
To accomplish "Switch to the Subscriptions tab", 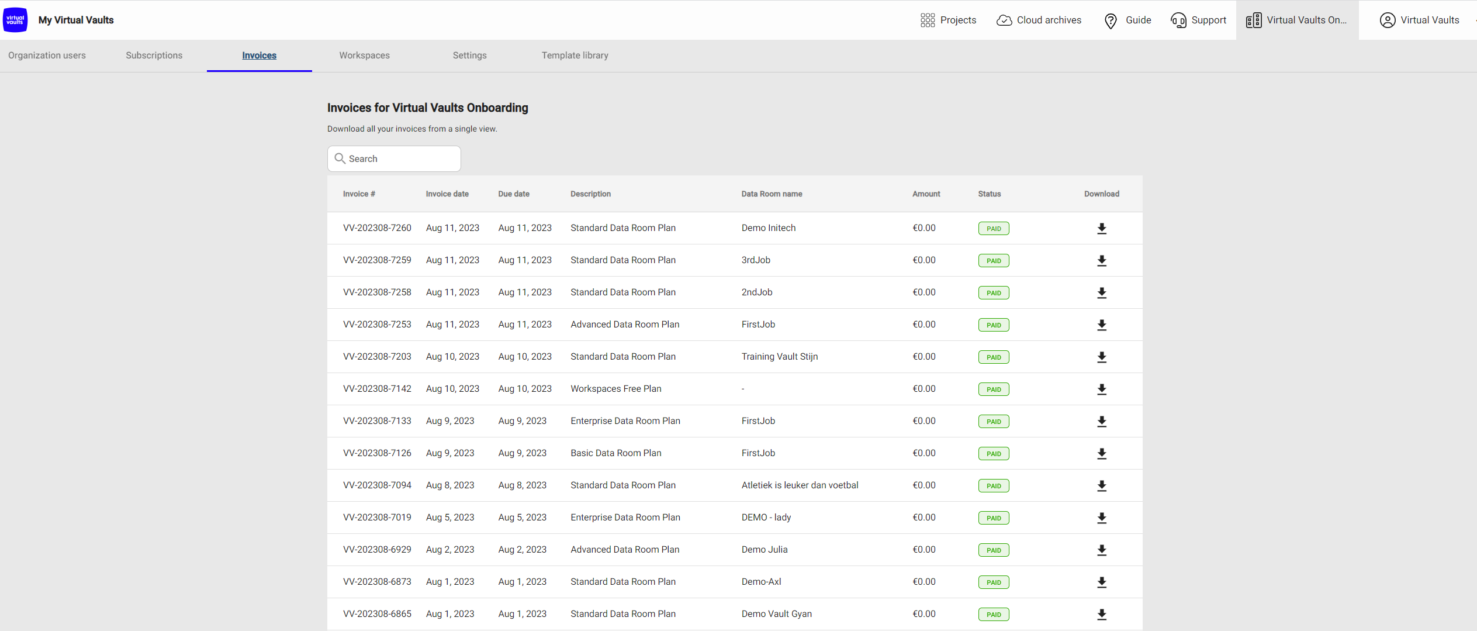I will (154, 56).
